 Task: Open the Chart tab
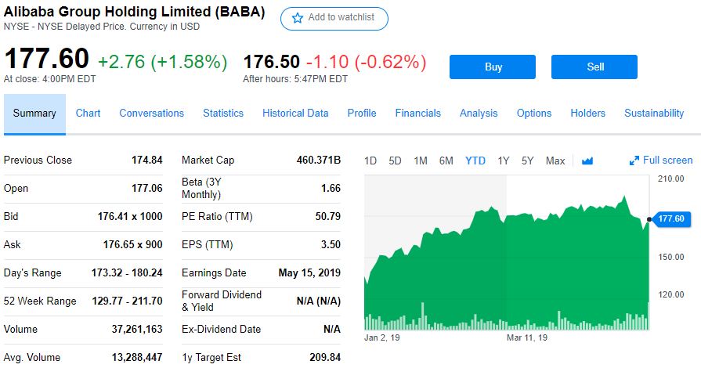(x=88, y=113)
